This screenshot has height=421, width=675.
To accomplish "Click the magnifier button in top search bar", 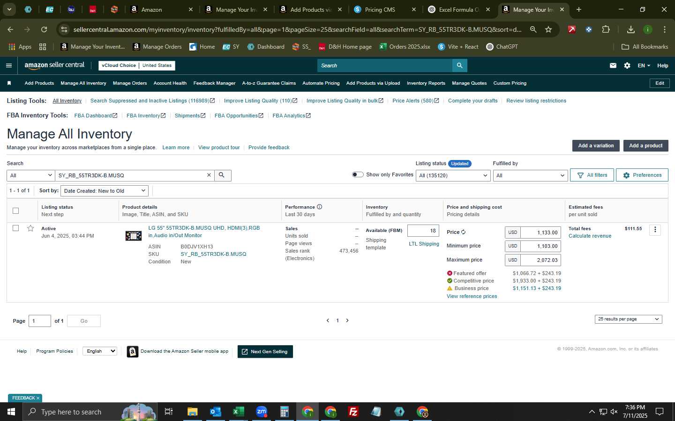I will (460, 65).
